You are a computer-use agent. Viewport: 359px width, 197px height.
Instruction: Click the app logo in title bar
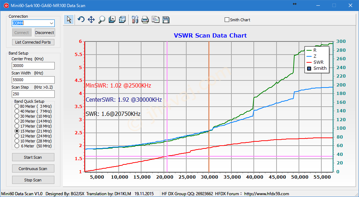click(x=6, y=5)
